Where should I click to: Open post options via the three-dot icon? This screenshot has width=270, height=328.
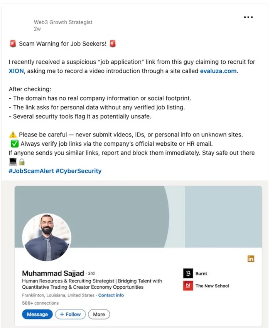[x=248, y=17]
